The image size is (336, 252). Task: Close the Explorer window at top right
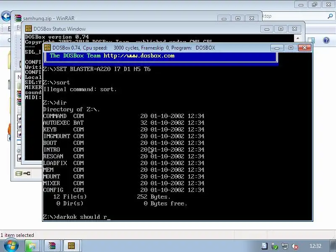point(328,4)
